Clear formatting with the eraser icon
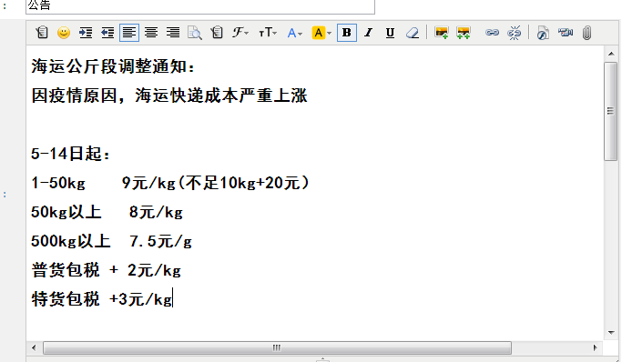 [413, 33]
